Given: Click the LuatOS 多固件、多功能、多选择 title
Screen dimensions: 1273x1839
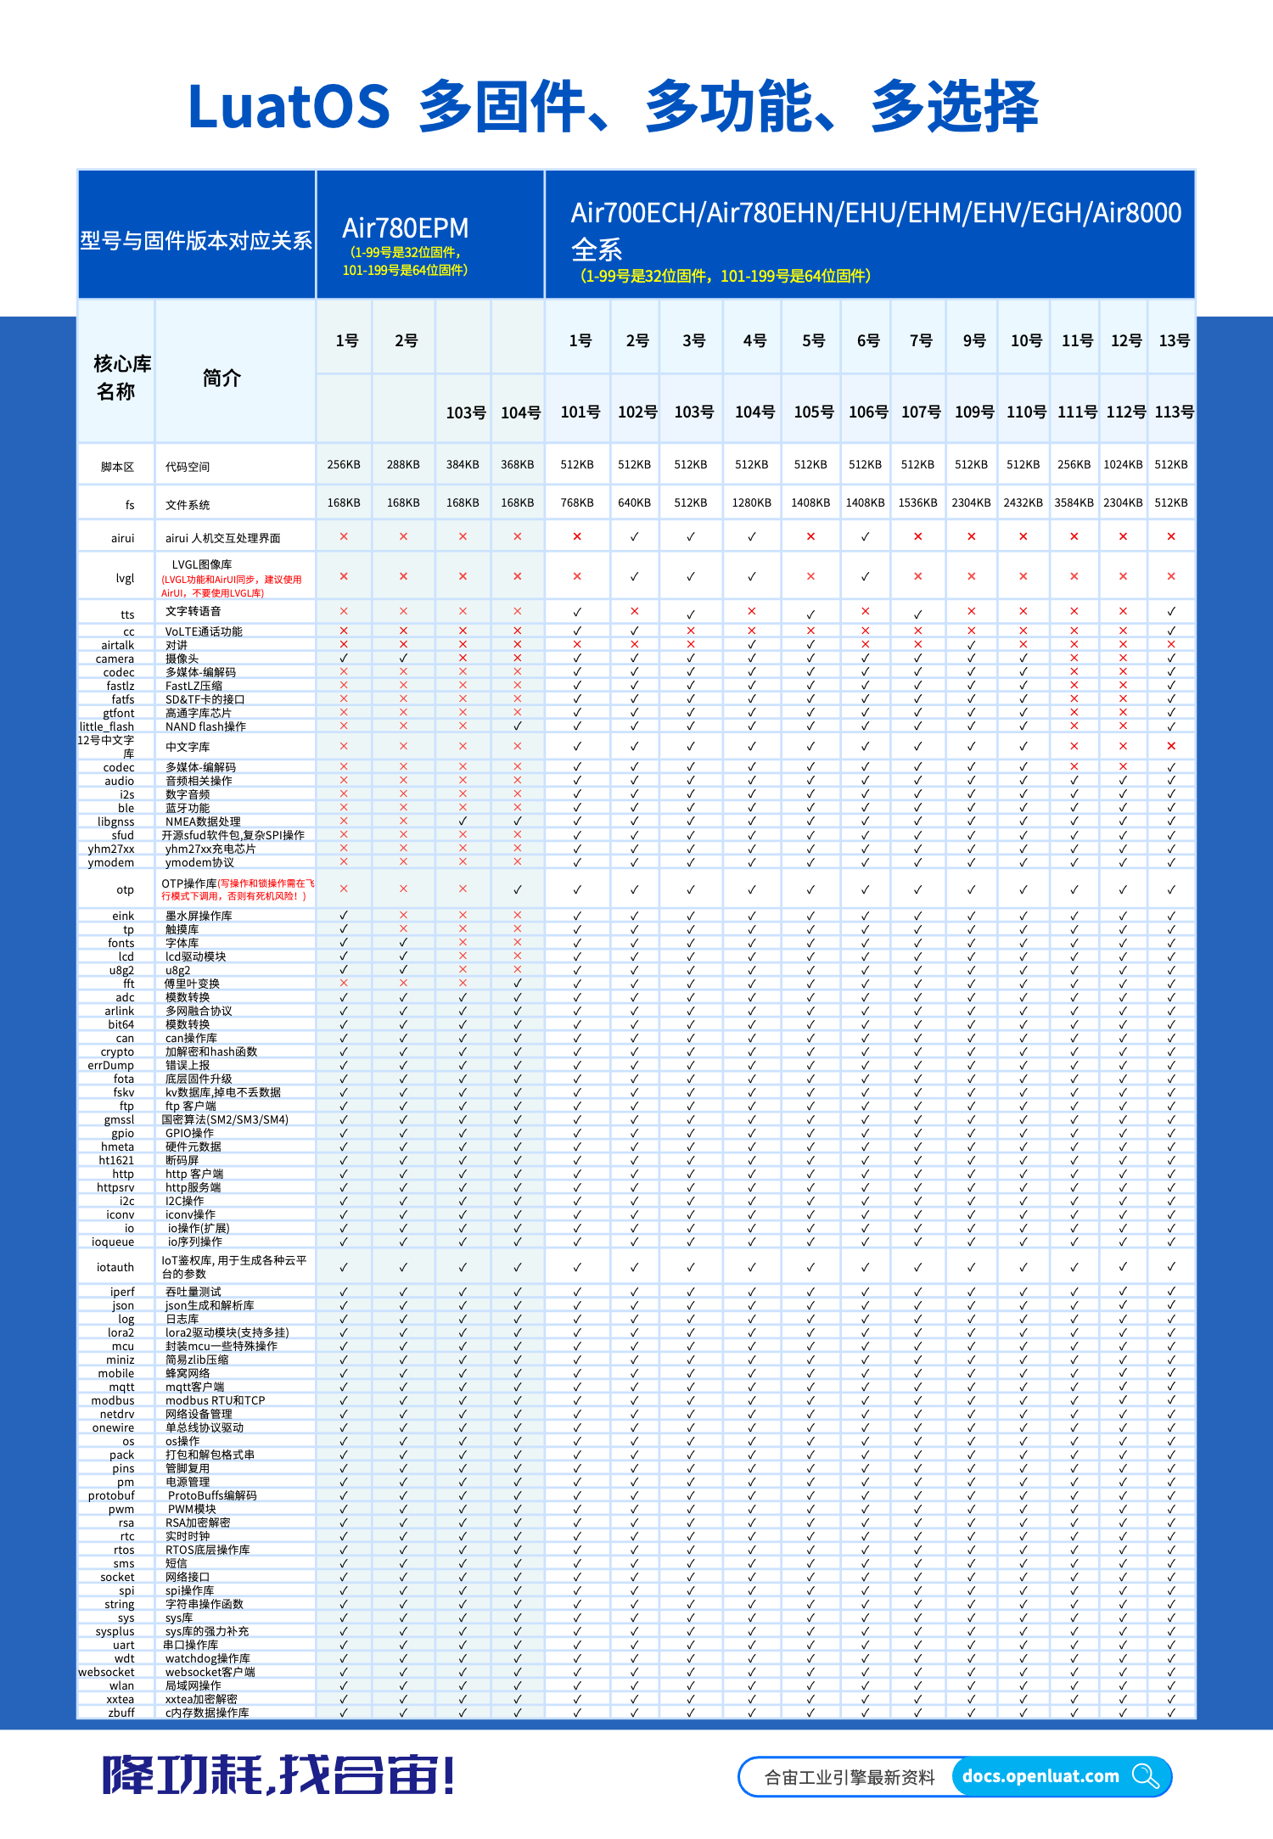Looking at the screenshot, I should pos(613,107).
